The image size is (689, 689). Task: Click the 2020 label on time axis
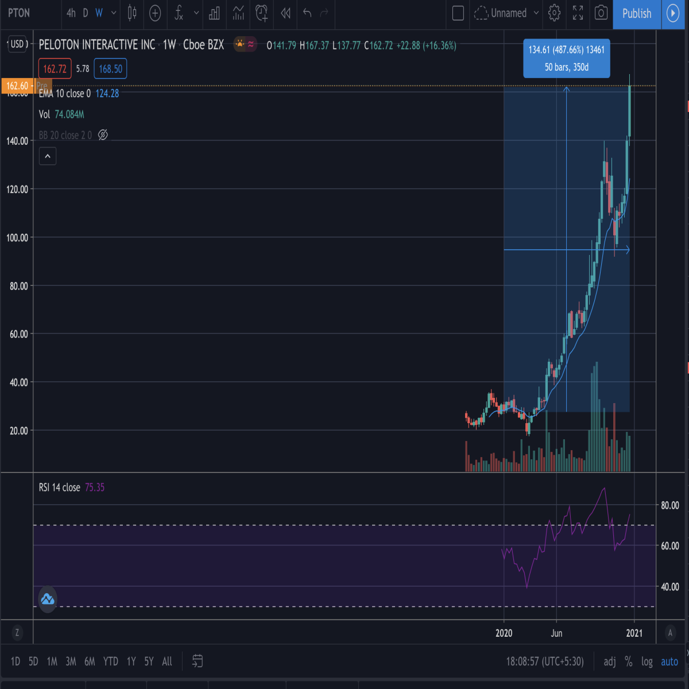click(x=504, y=633)
